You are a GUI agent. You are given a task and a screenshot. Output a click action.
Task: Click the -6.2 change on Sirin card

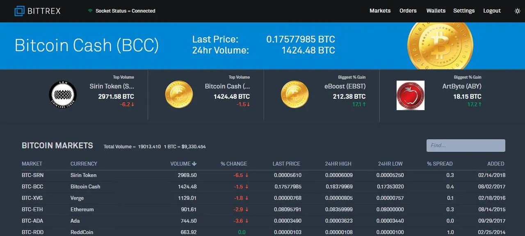(127, 104)
